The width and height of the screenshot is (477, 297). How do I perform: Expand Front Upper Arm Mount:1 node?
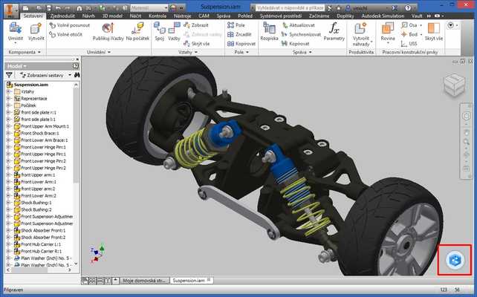[8, 126]
